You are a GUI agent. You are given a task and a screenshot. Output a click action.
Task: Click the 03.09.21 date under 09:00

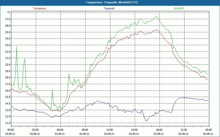(x=84, y=134)
